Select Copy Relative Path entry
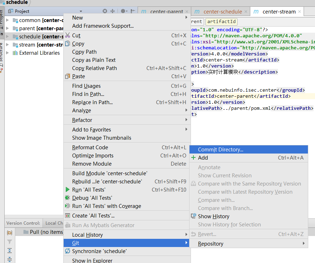This screenshot has width=315, height=263. click(x=127, y=68)
